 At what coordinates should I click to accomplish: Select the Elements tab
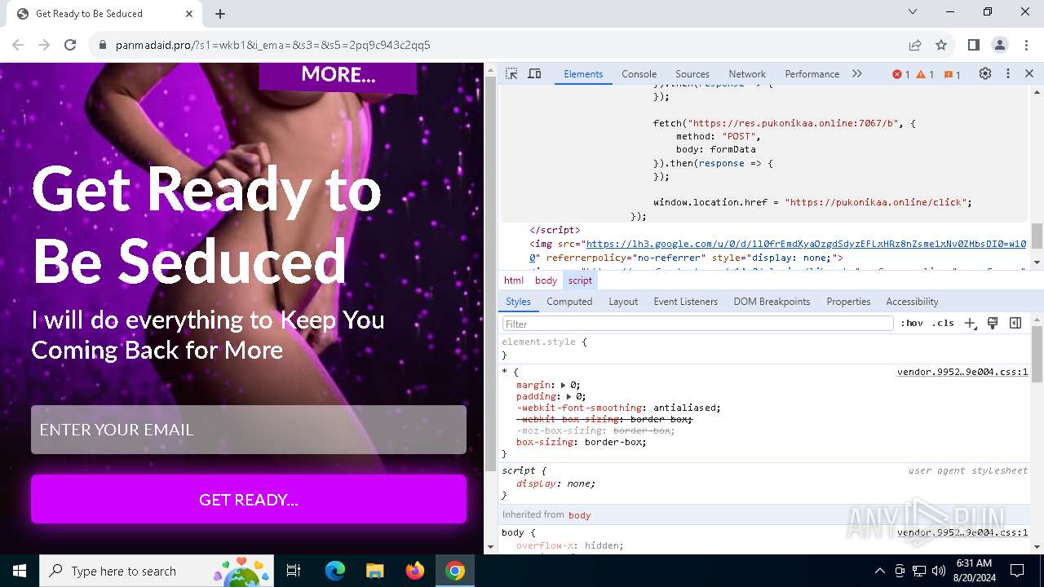583,73
